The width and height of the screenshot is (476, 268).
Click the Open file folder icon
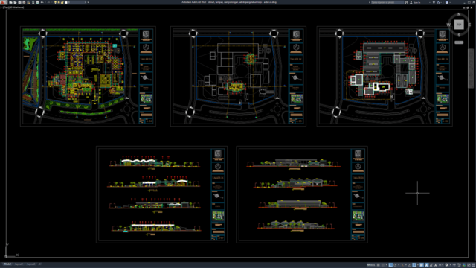pos(15,2)
